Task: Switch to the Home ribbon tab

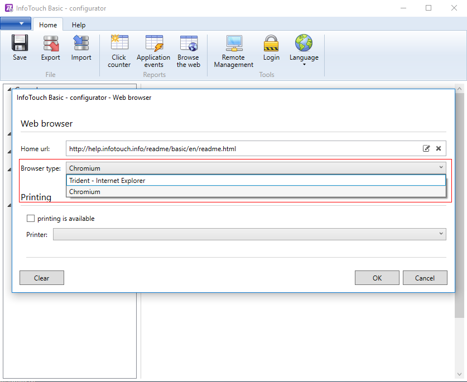Action: coord(48,25)
